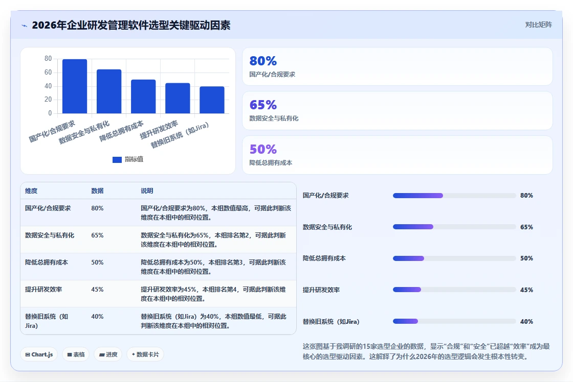Click the description mentioning 本组排名第3
Image resolution: width=573 pixels, height=382 pixels.
(x=213, y=267)
